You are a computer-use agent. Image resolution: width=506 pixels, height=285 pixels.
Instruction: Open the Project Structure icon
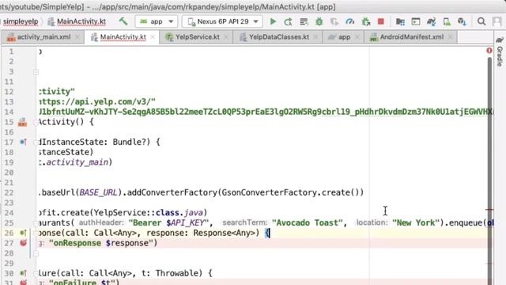coord(400,21)
